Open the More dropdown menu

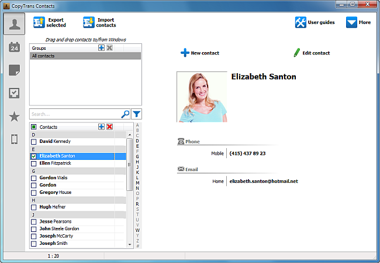tap(358, 22)
